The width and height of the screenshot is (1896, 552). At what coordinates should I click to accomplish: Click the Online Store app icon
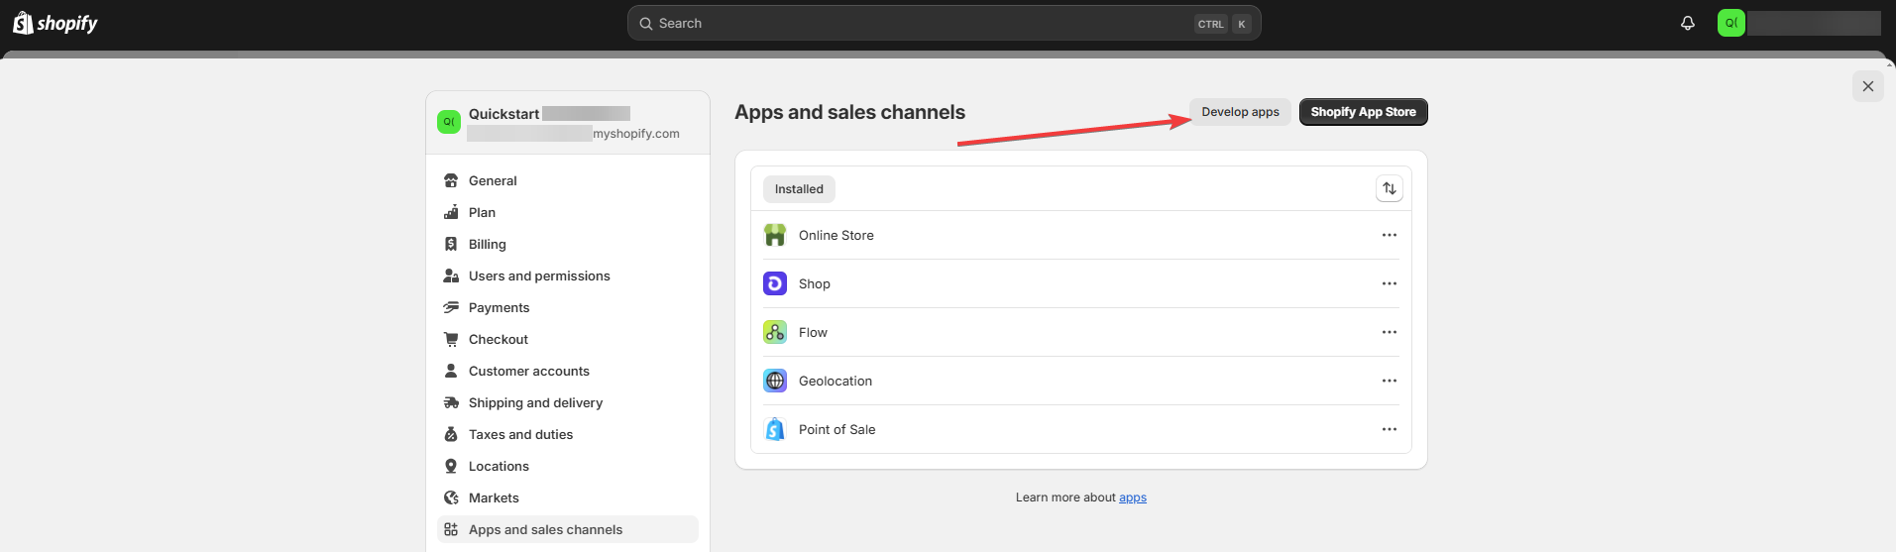point(775,235)
